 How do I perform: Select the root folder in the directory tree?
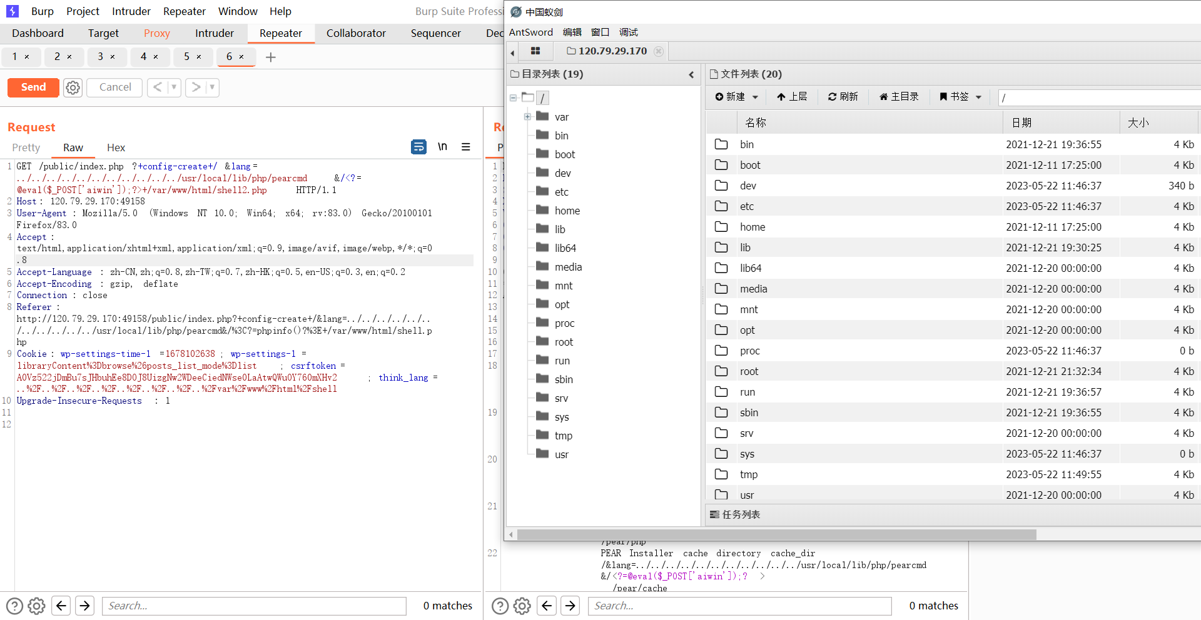(564, 342)
